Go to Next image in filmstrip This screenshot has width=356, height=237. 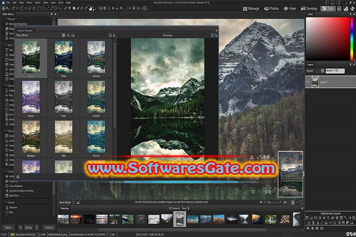point(185,208)
